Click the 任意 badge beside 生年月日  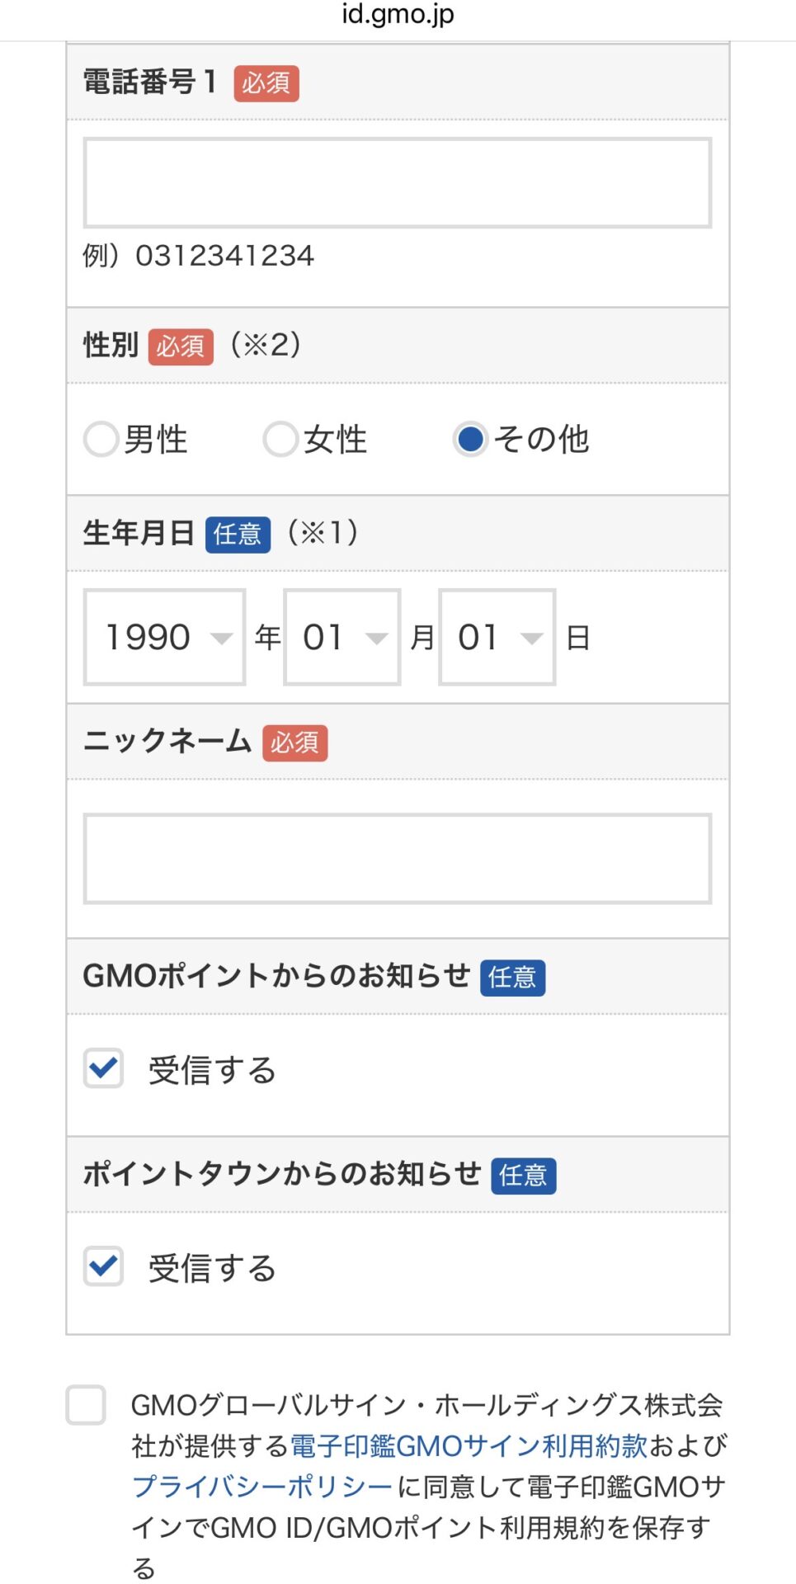(238, 535)
